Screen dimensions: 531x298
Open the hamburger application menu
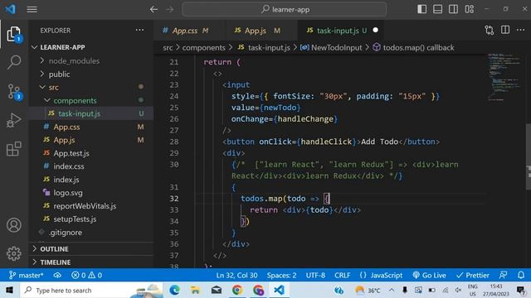coord(32,9)
